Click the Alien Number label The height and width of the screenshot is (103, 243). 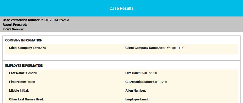click(136, 91)
